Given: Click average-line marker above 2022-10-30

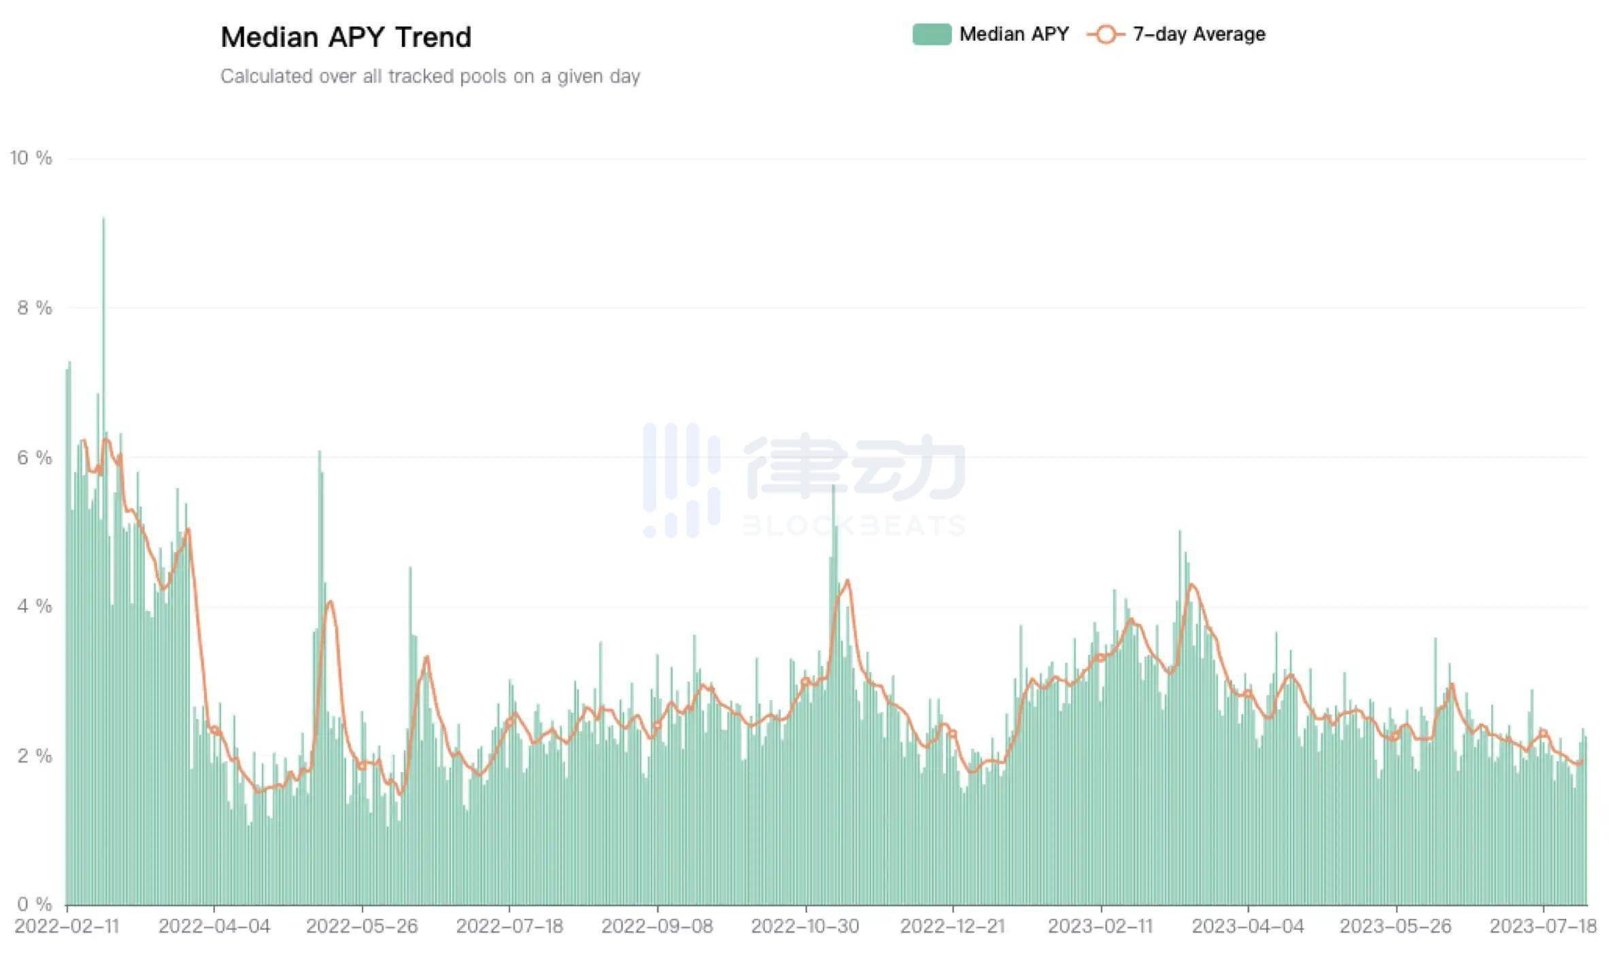Looking at the screenshot, I should (805, 681).
